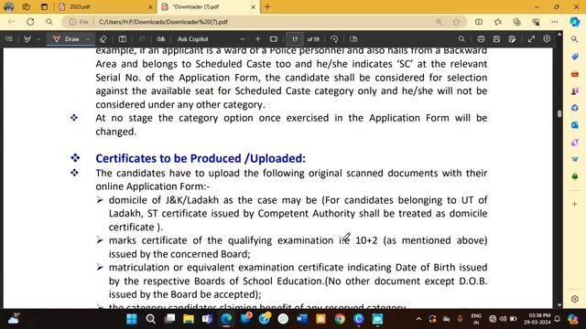Open WhatsApp from taskbar

click(x=283, y=319)
